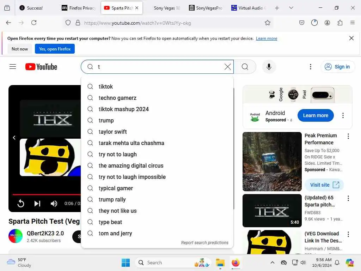Open File Explorer from taskbar
Screen dimensions: 361x271
tap(220, 263)
